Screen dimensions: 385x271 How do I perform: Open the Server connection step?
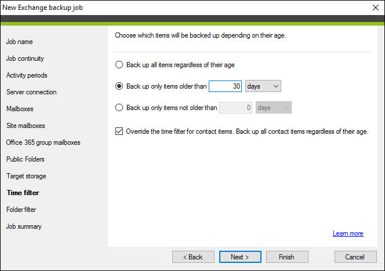[x=31, y=92]
